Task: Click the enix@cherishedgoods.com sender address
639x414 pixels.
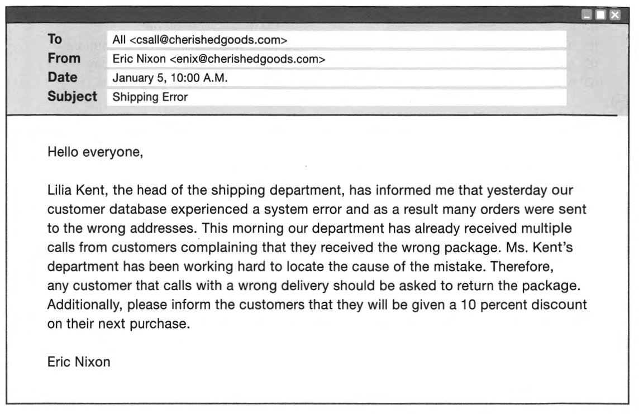Action: 247,59
